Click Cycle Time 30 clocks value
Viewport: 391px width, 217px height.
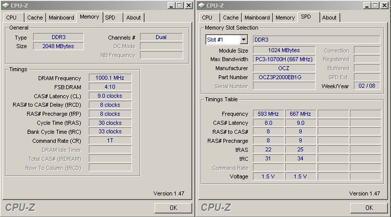click(x=110, y=123)
